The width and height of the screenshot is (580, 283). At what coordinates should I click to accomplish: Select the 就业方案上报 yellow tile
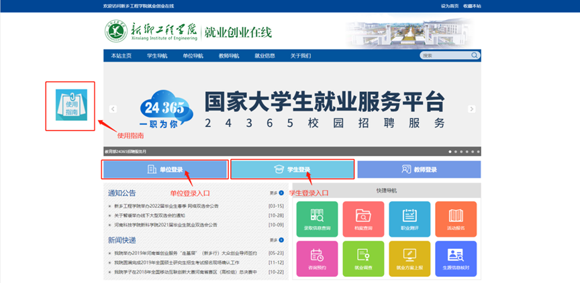coord(409,259)
